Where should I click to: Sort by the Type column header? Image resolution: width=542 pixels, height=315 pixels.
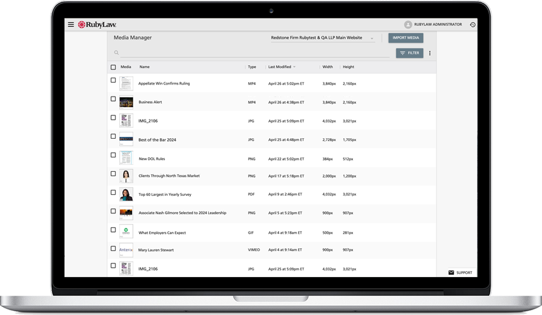point(252,67)
